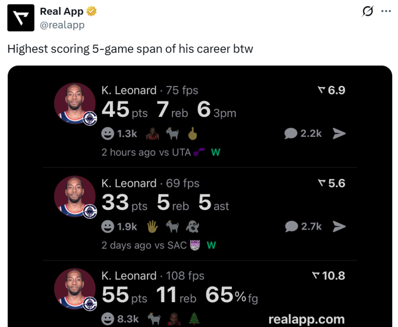Click the smiley with 8.3k reactions
The image size is (398, 327).
pyautogui.click(x=108, y=319)
